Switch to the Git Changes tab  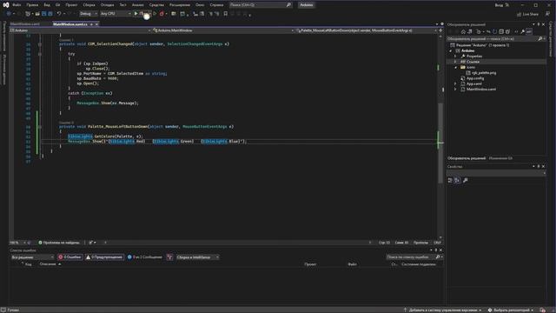tap(500, 158)
